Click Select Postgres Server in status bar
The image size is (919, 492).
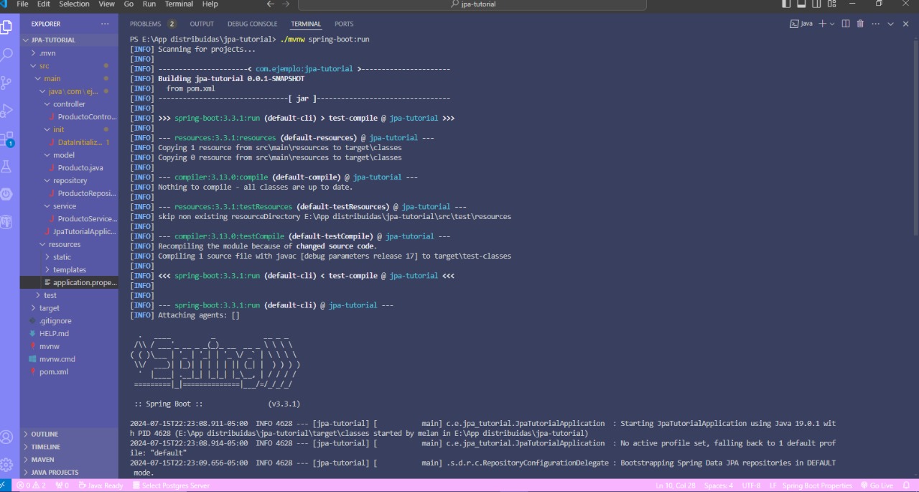(x=171, y=486)
